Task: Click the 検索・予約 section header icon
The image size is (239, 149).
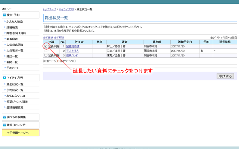Action: coord(4,15)
